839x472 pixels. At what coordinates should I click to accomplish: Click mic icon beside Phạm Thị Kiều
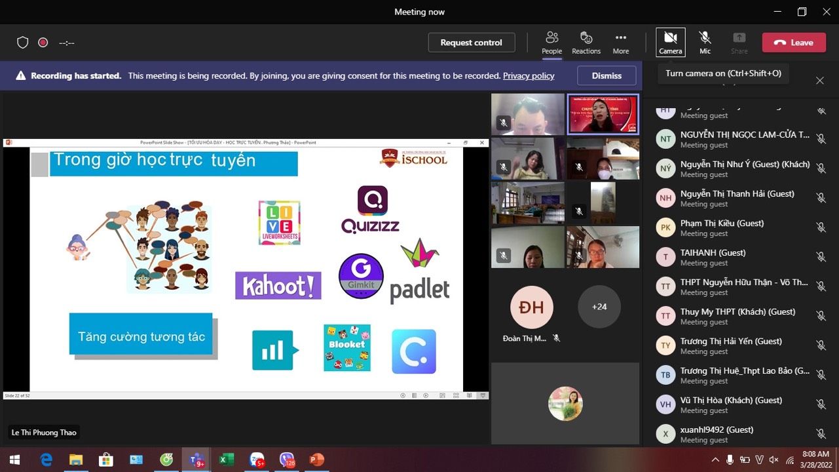pos(821,227)
